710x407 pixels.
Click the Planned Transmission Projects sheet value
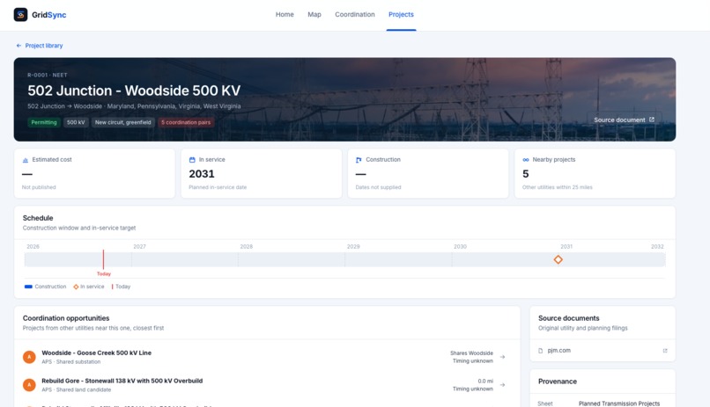pos(619,403)
